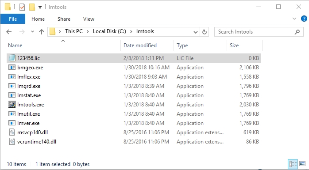Go up one folder level with the Up arrow
Image resolution: width=309 pixels, height=170 pixels.
(41, 32)
